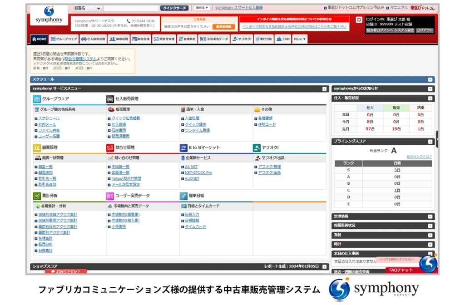Image resolution: width=465 pixels, height=305 pixels.
Task: Switch to the 在庫共有 navigation tab
Action: [187, 39]
